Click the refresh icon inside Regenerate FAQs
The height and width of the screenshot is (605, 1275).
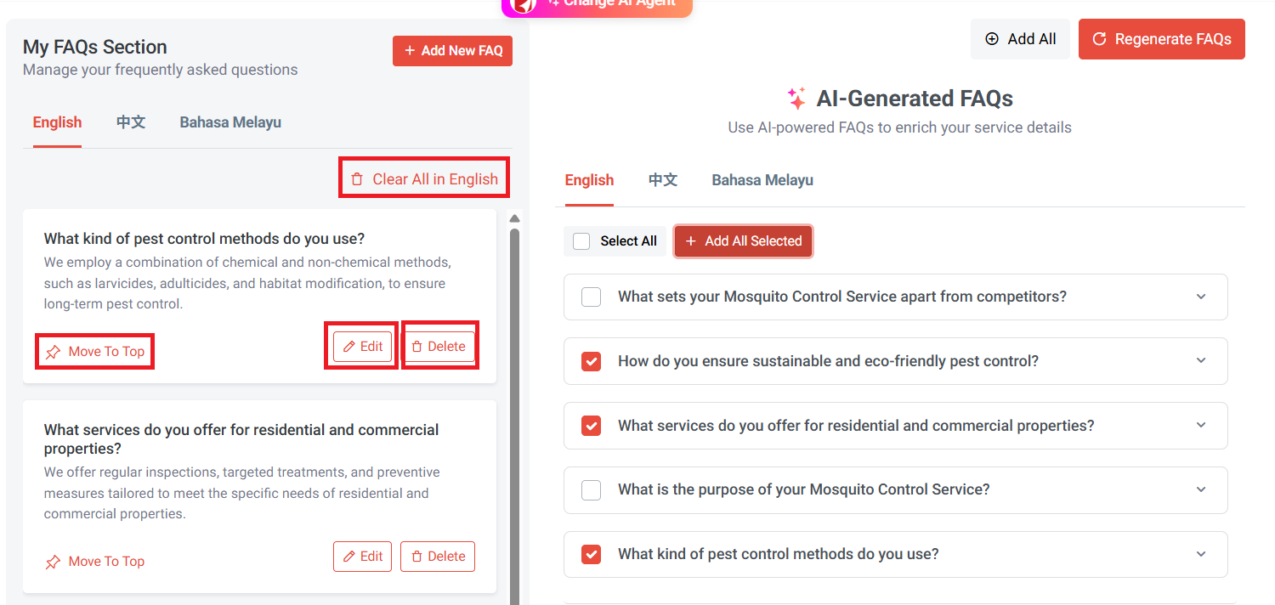click(x=1098, y=38)
